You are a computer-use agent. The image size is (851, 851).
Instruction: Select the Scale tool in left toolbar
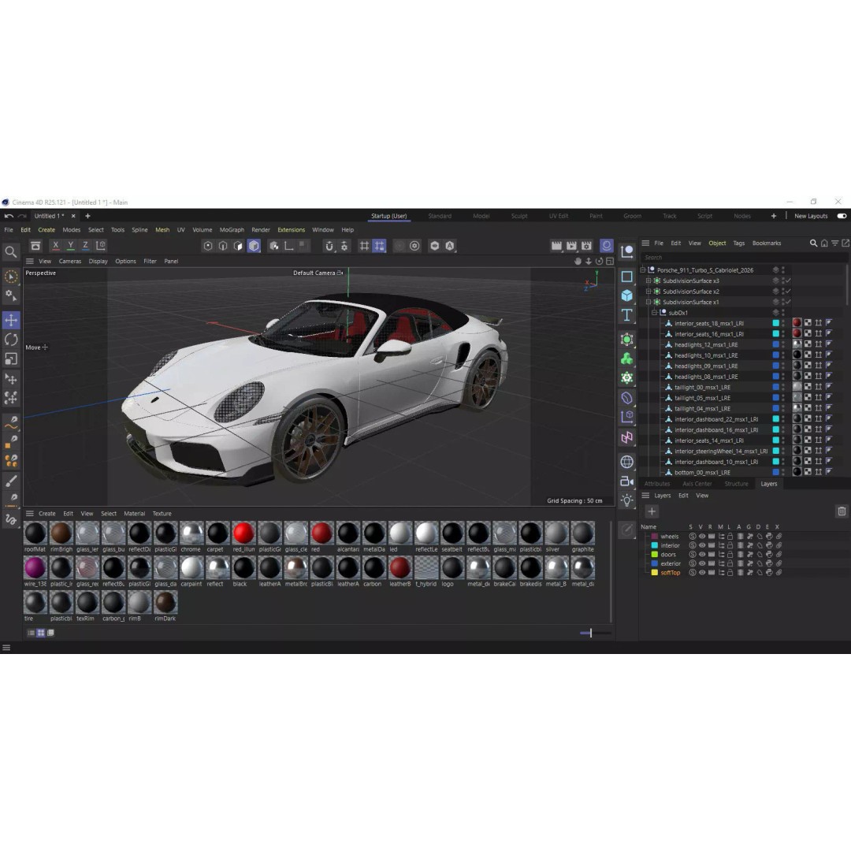(x=11, y=359)
